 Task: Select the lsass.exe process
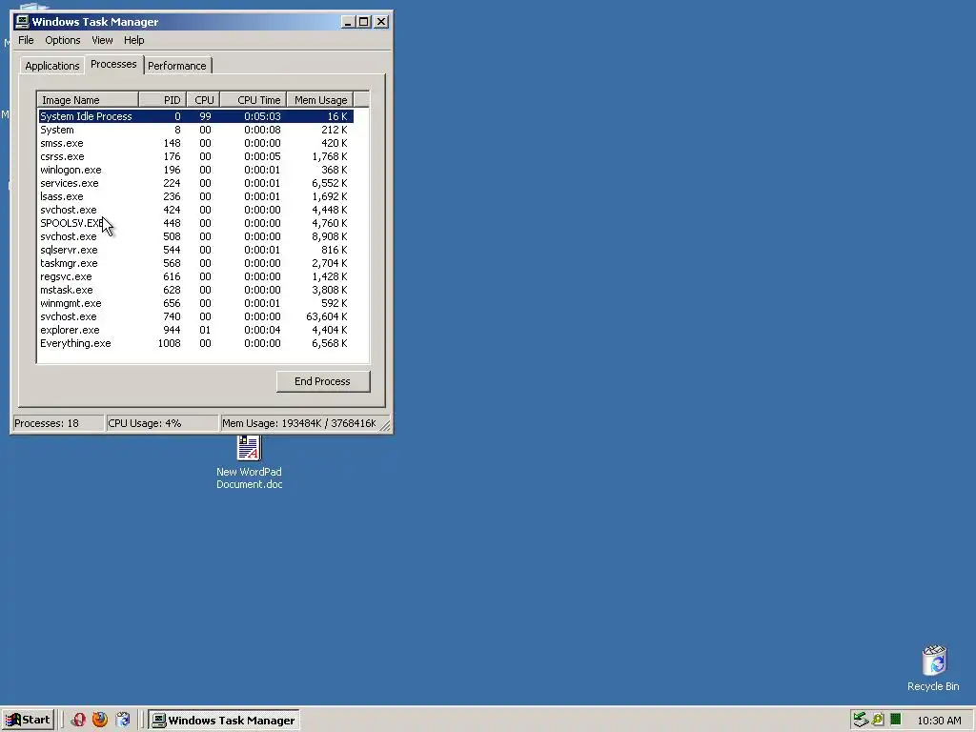coord(195,196)
